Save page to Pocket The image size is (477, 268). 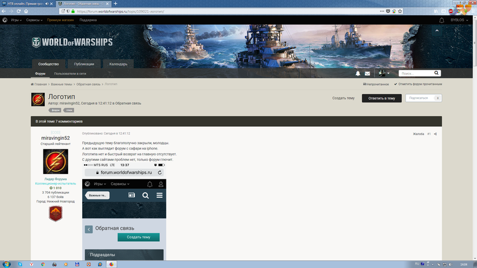tap(388, 11)
